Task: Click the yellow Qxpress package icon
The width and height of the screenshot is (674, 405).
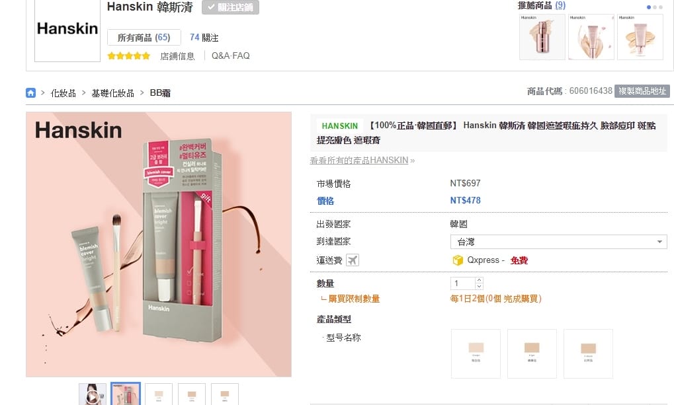Action: pyautogui.click(x=458, y=260)
